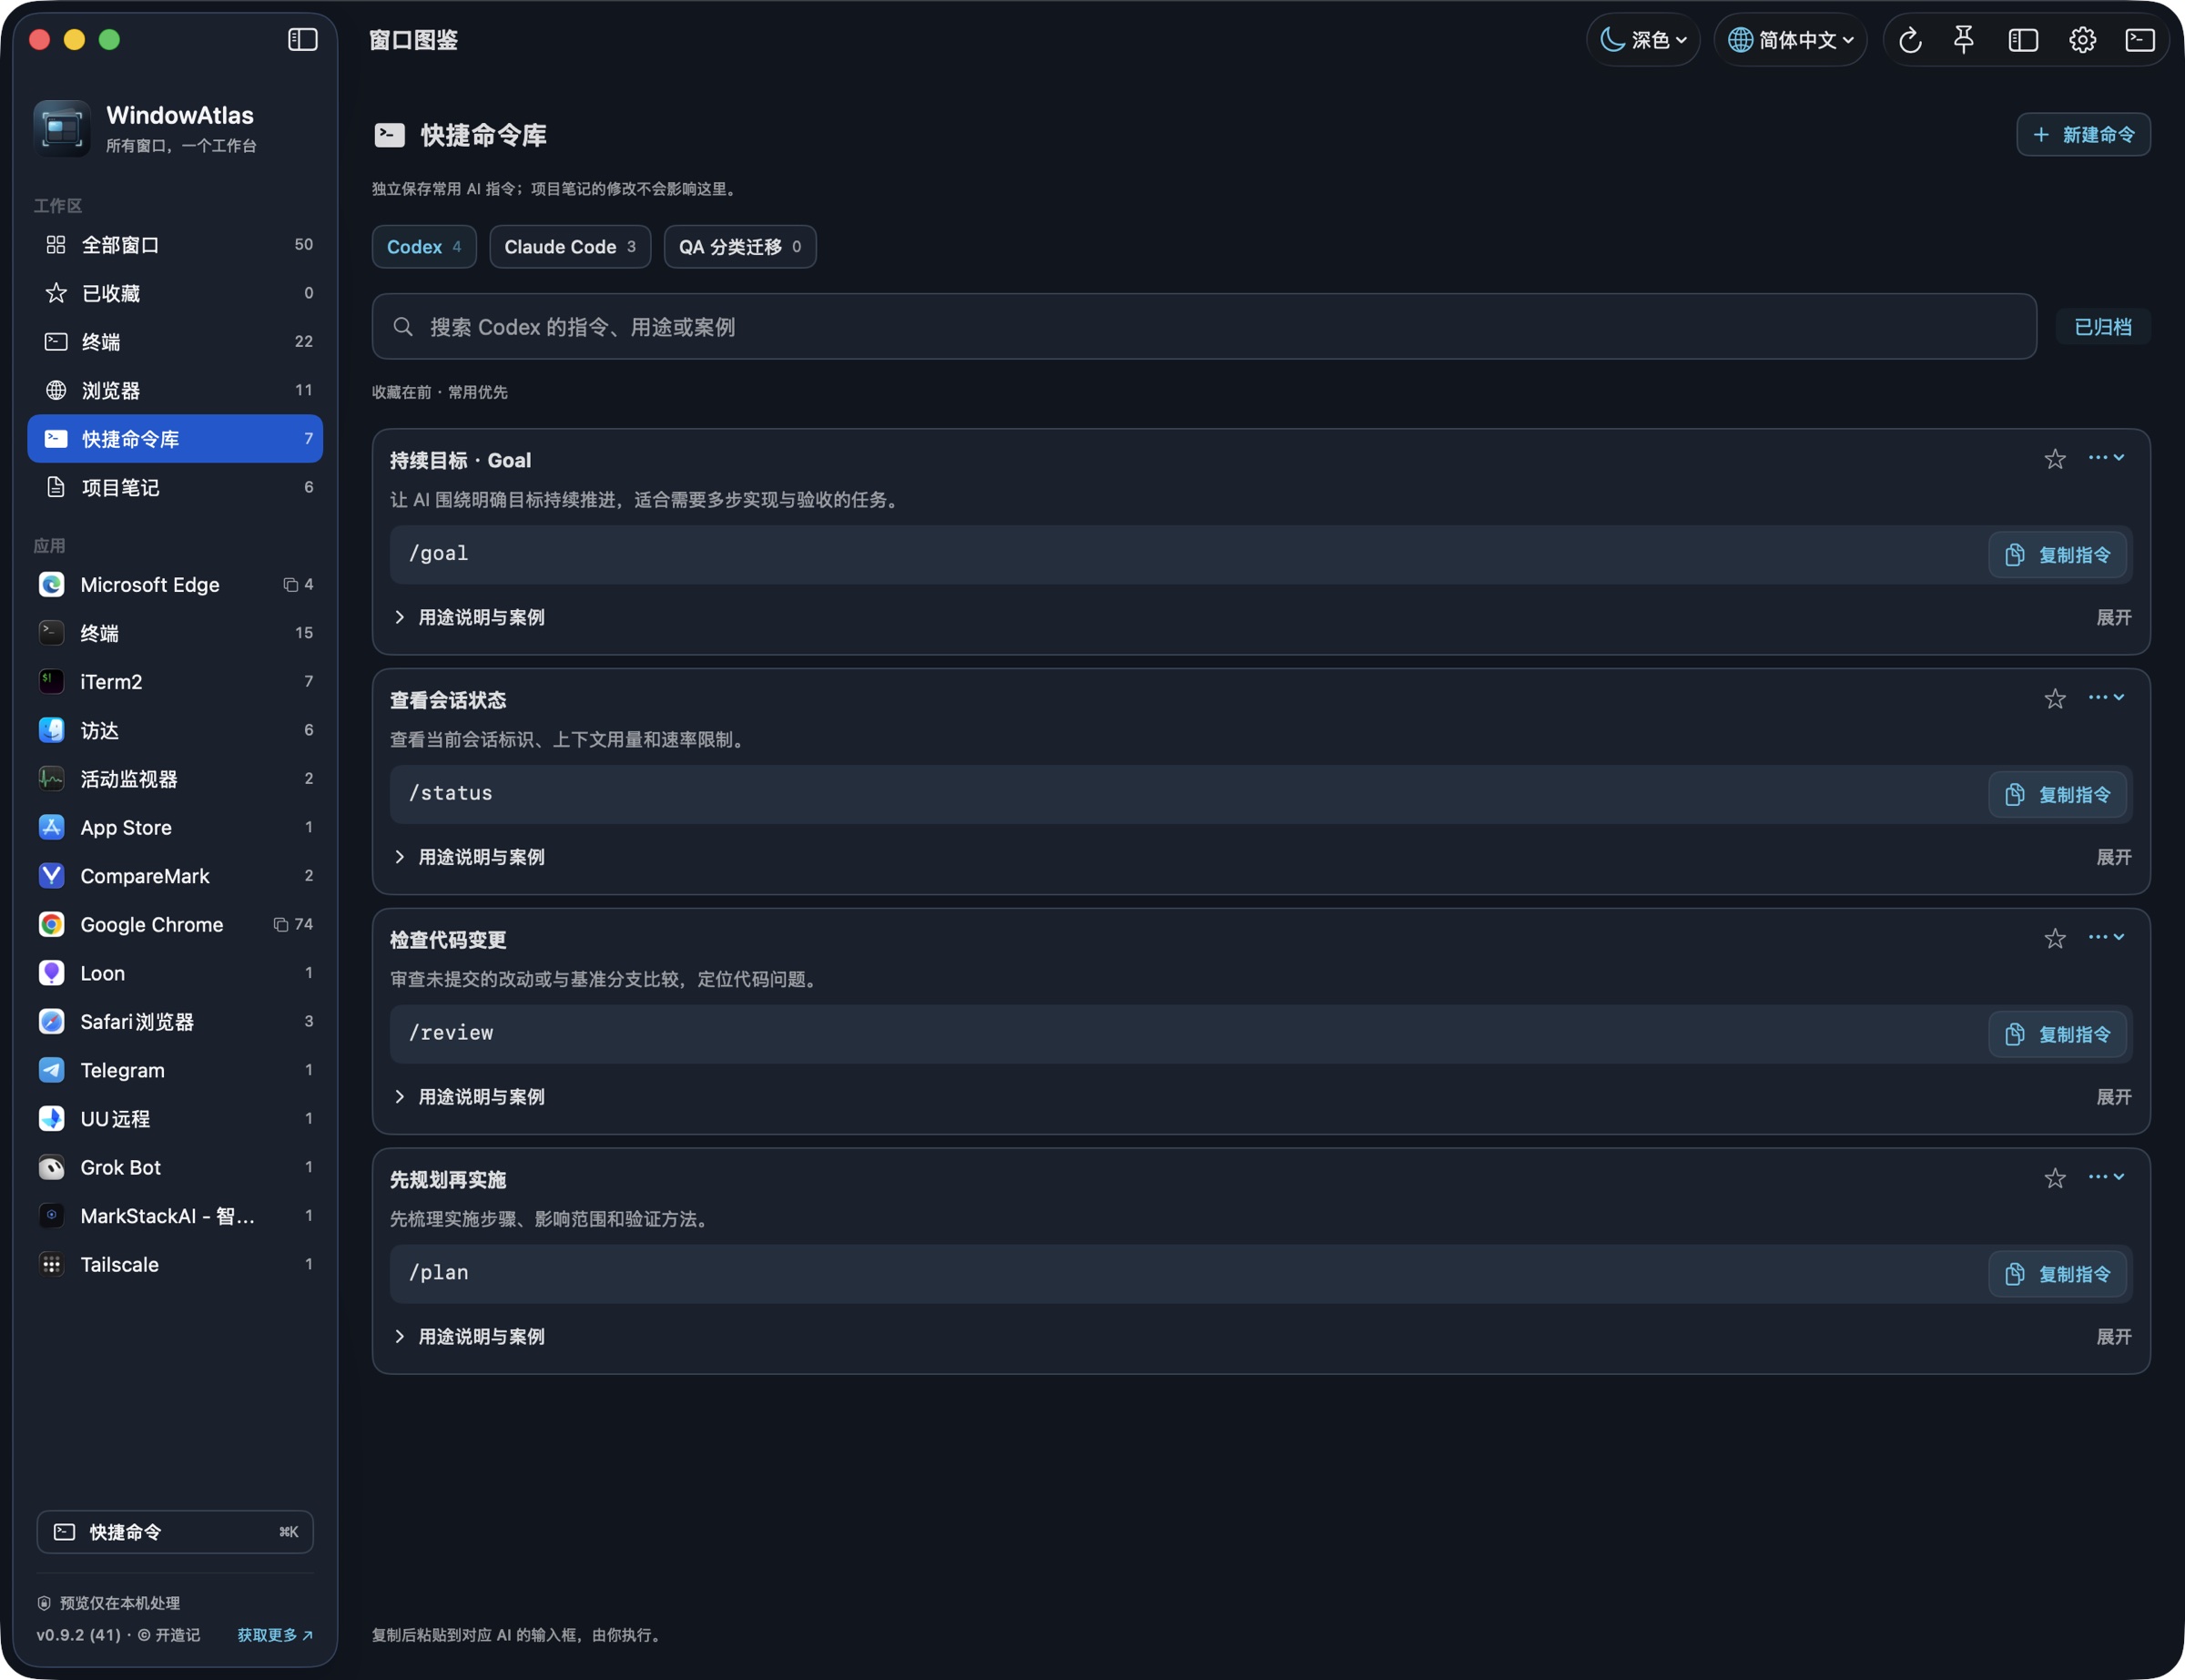2185x1680 pixels.
Task: Expand 用途说明与案例 under /status
Action: (470, 857)
